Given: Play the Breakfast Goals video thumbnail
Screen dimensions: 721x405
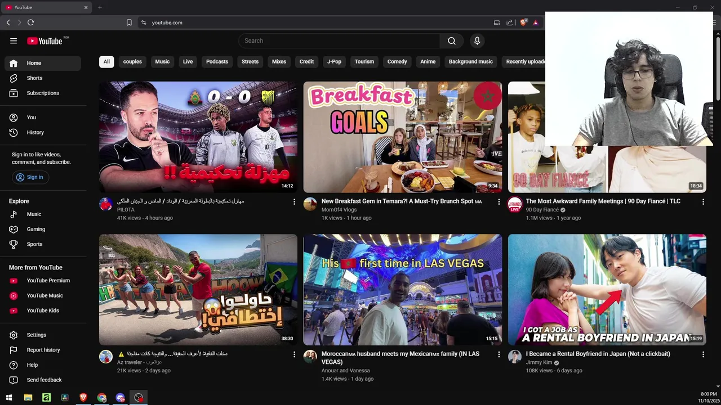Looking at the screenshot, I should click(x=403, y=137).
